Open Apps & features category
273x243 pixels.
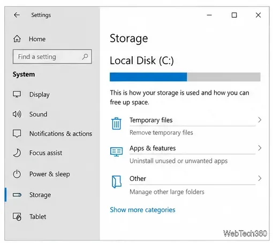pos(153,148)
